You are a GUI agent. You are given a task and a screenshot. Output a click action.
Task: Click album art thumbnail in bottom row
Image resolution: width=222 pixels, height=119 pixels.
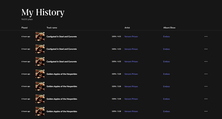pos(40,111)
